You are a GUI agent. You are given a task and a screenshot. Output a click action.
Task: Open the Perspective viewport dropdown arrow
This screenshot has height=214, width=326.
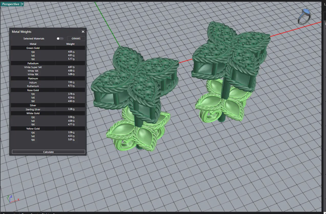(x=22, y=4)
